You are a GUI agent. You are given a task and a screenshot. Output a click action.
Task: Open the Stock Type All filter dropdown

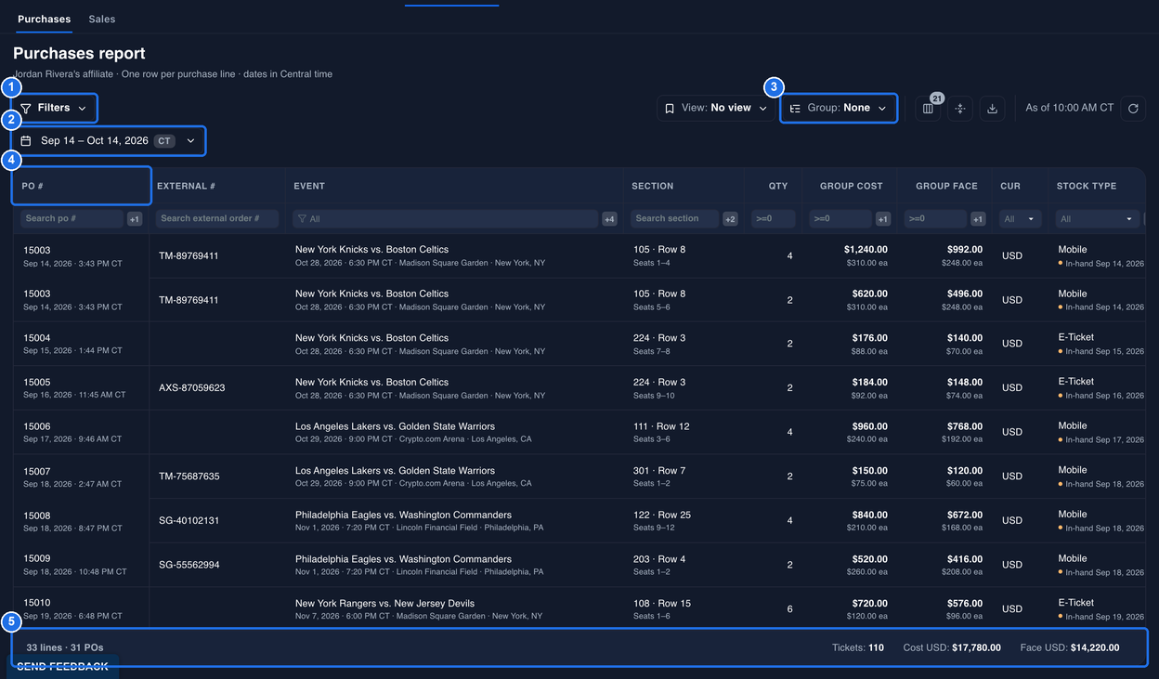[1097, 219]
